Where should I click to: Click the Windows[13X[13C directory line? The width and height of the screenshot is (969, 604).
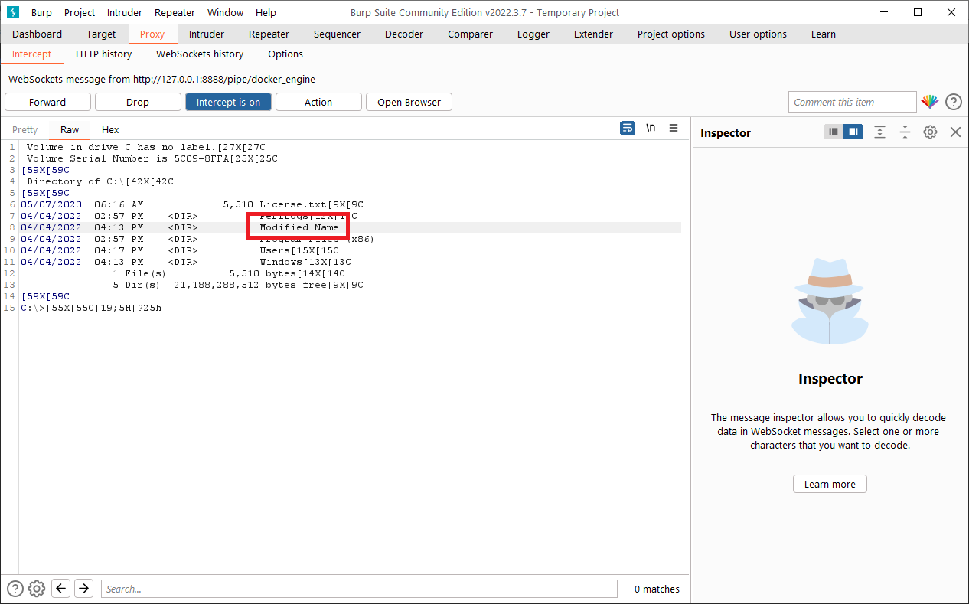(186, 262)
